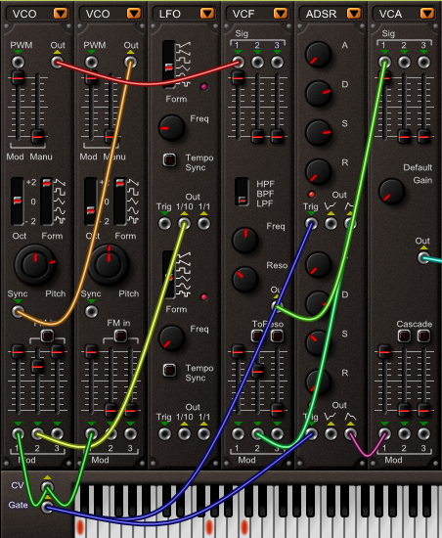Click the VCF HPF/BPF/LPF filter type switch
The image size is (442, 538).
pos(243,192)
